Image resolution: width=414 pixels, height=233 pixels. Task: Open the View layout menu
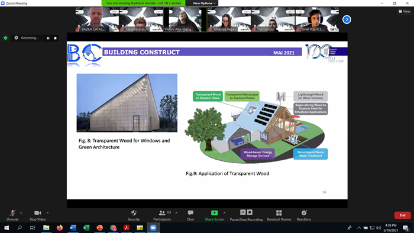pyautogui.click(x=405, y=11)
